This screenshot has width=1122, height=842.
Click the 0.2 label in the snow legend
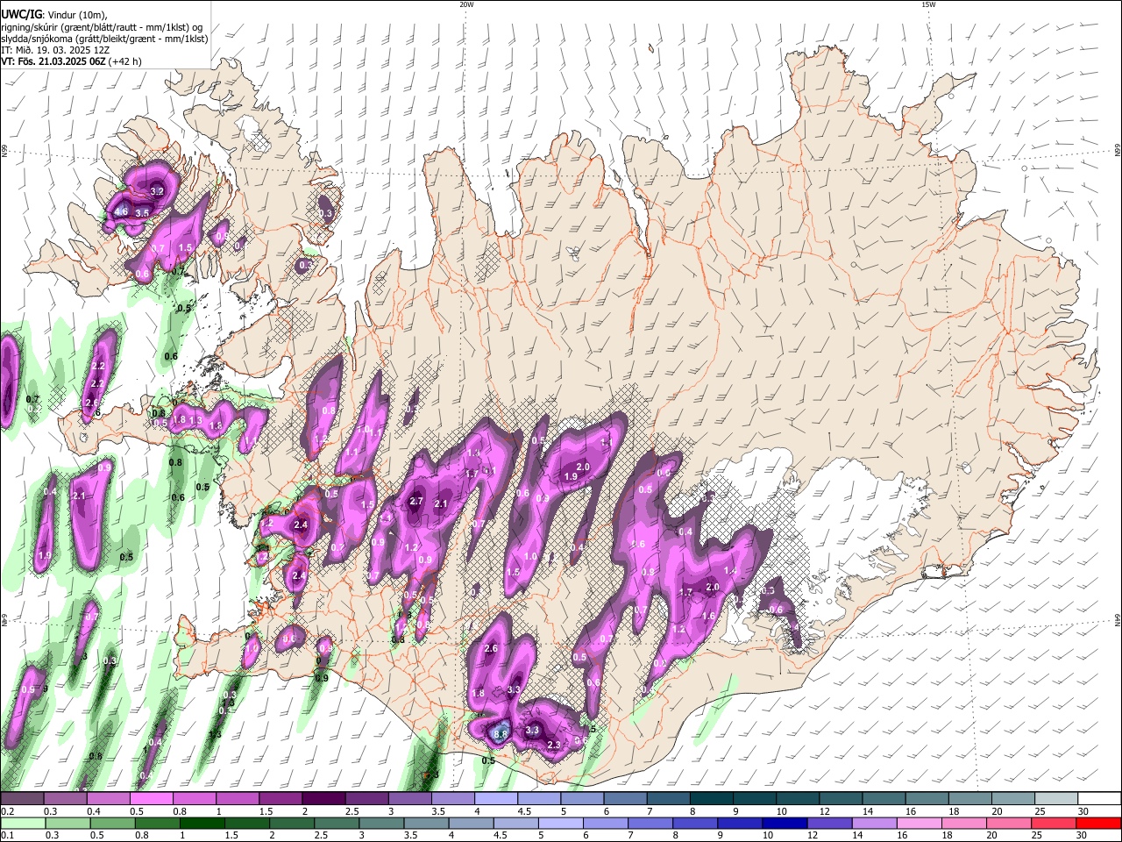(6, 811)
